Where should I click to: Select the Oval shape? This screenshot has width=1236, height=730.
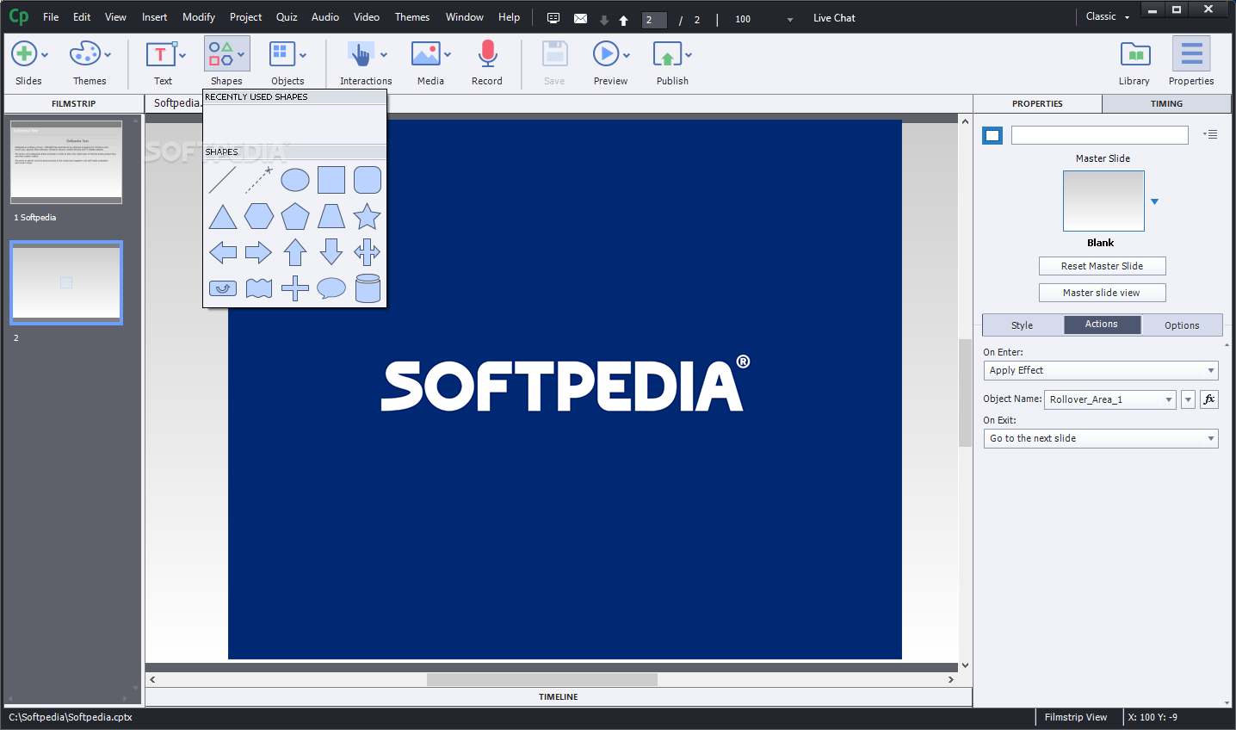295,180
